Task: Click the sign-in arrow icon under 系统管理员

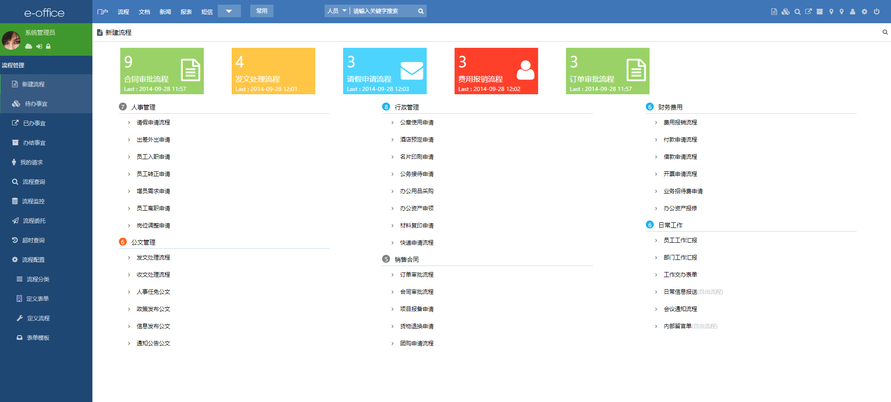Action: tap(39, 46)
